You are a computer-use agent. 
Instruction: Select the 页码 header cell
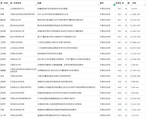[139, 3]
